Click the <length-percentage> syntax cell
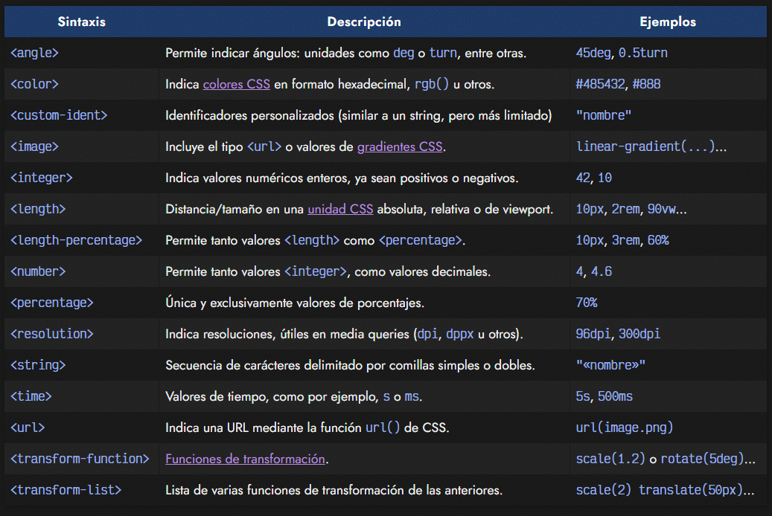 [x=76, y=240]
